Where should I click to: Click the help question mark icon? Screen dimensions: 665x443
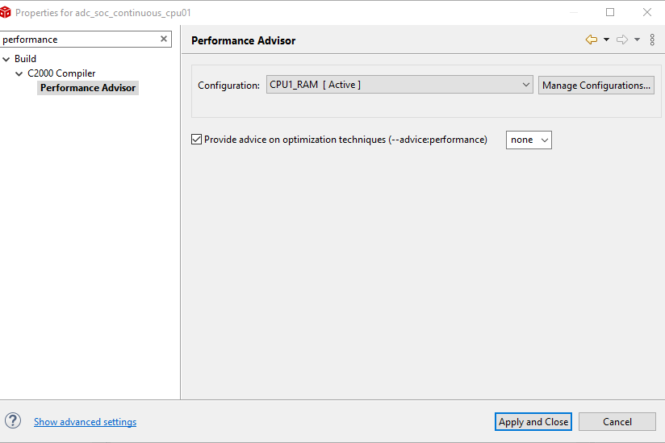(x=13, y=421)
